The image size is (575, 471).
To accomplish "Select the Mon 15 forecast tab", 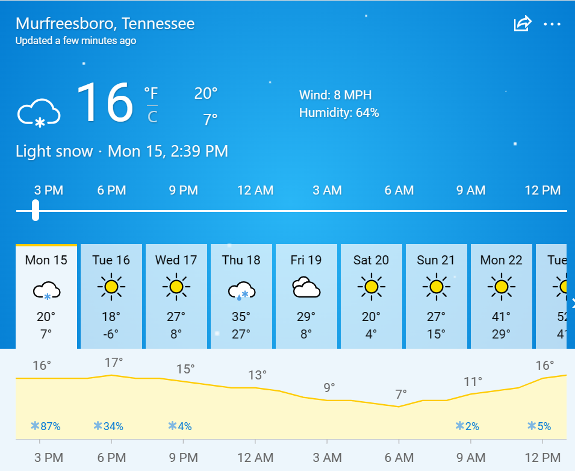I will coord(46,296).
